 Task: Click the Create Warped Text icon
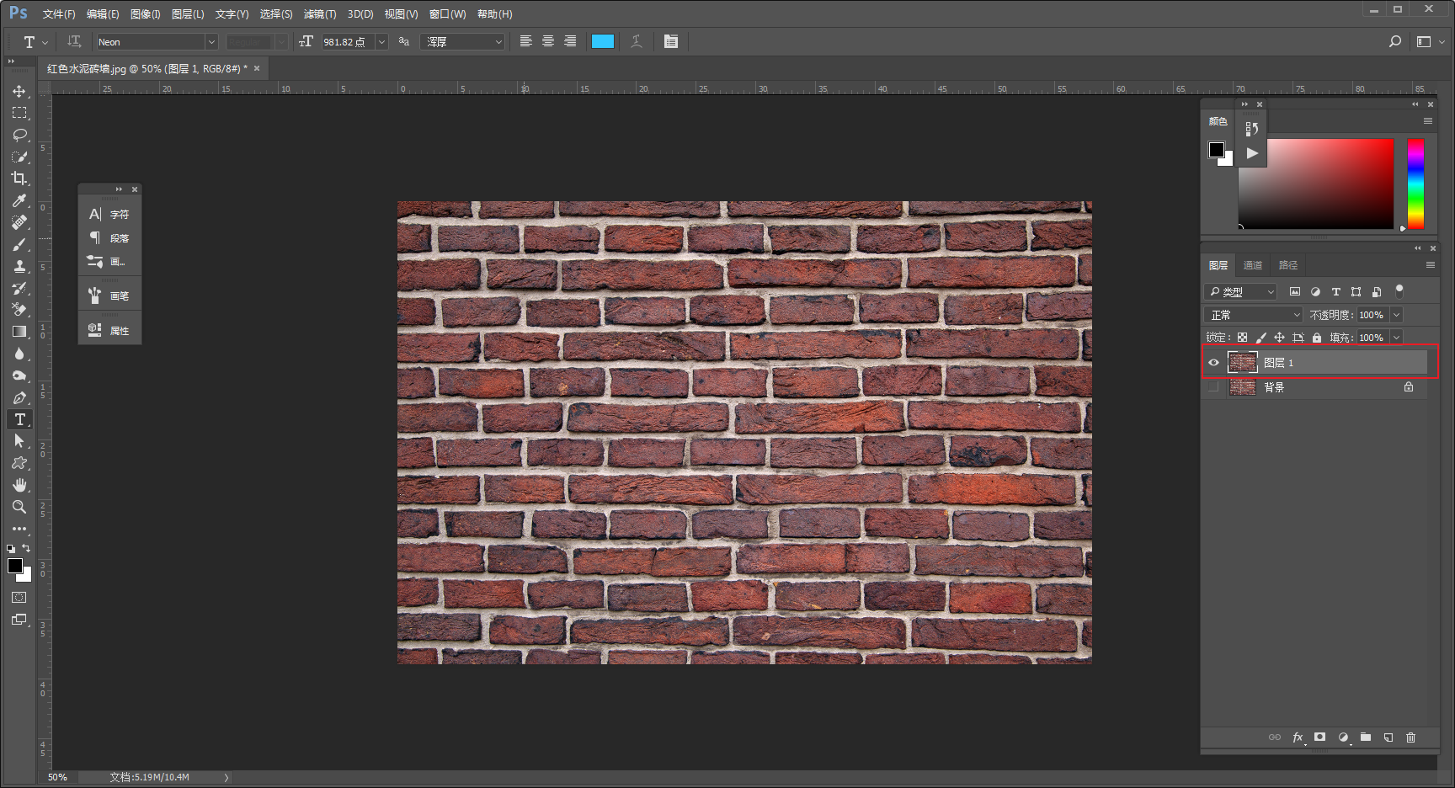637,41
